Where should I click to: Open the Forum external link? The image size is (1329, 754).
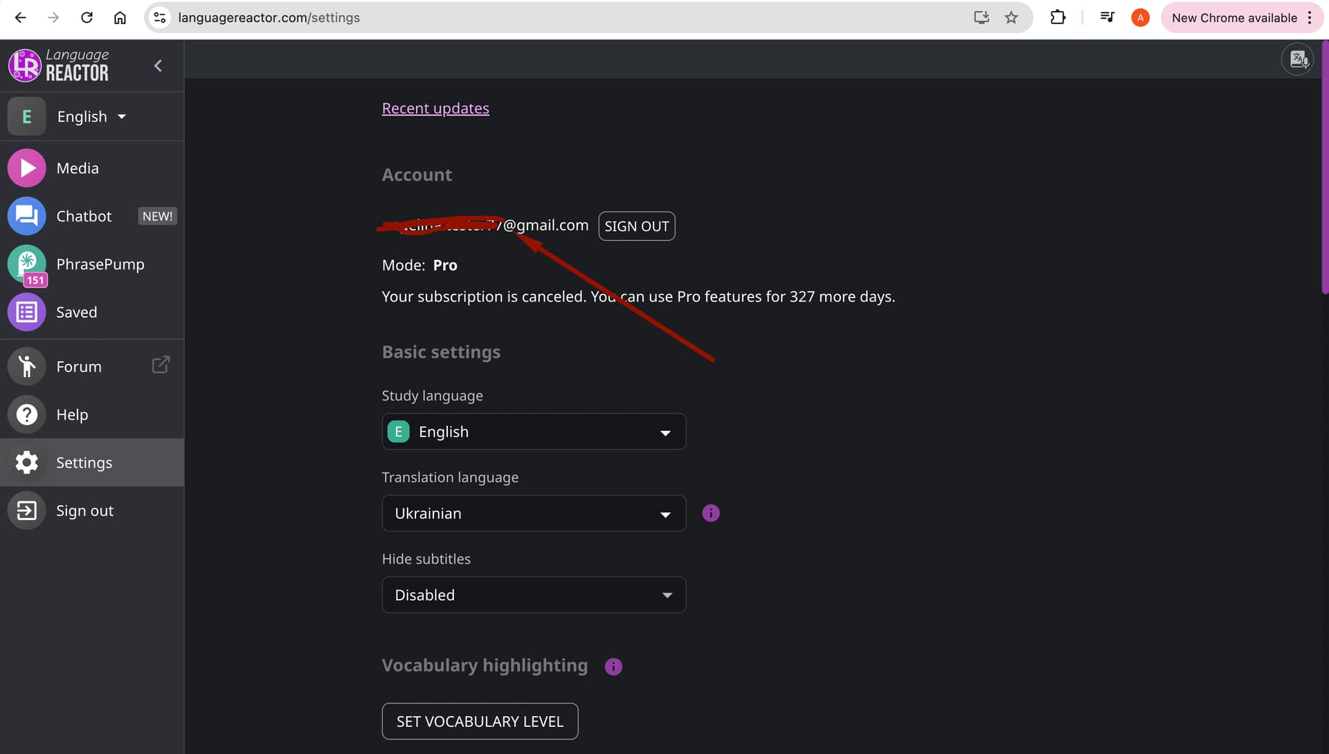pyautogui.click(x=160, y=365)
